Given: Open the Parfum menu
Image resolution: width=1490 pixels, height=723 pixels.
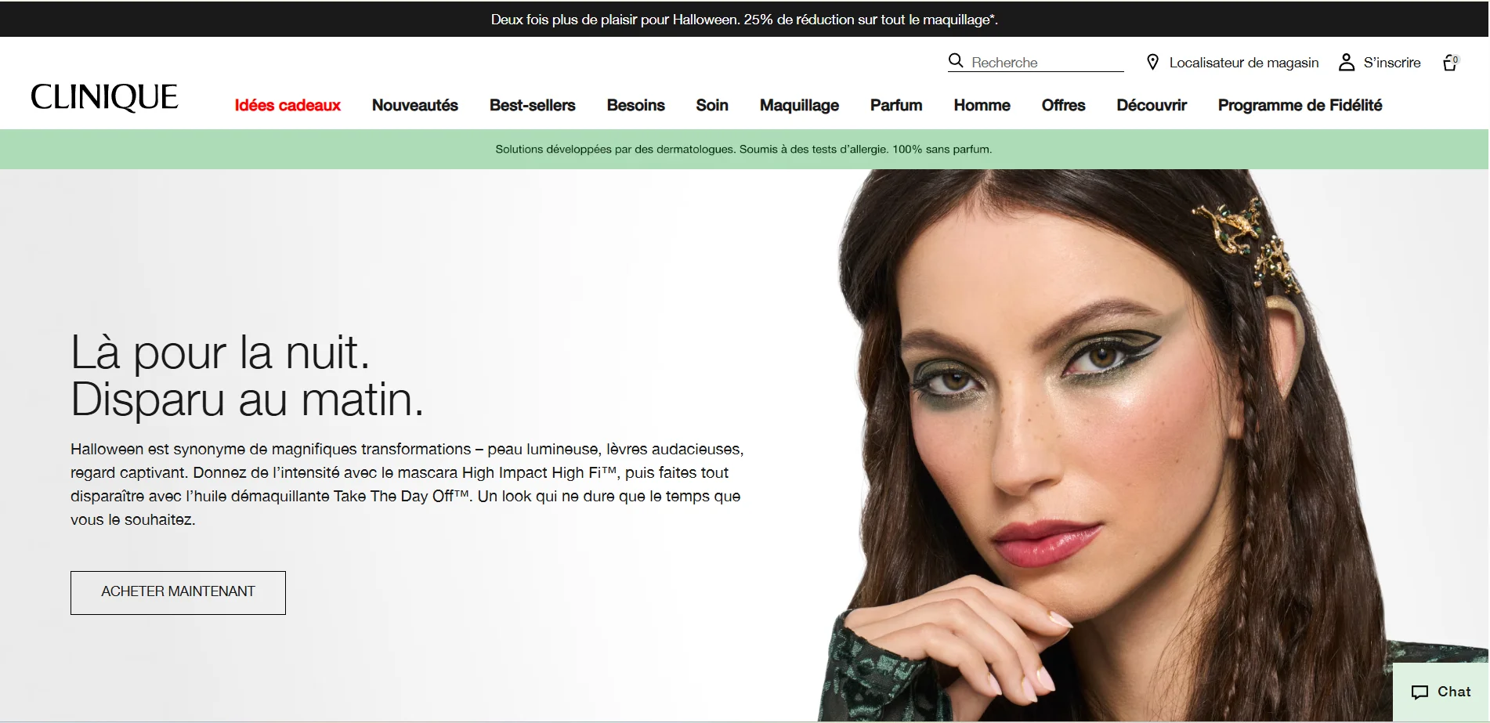Looking at the screenshot, I should pos(896,105).
